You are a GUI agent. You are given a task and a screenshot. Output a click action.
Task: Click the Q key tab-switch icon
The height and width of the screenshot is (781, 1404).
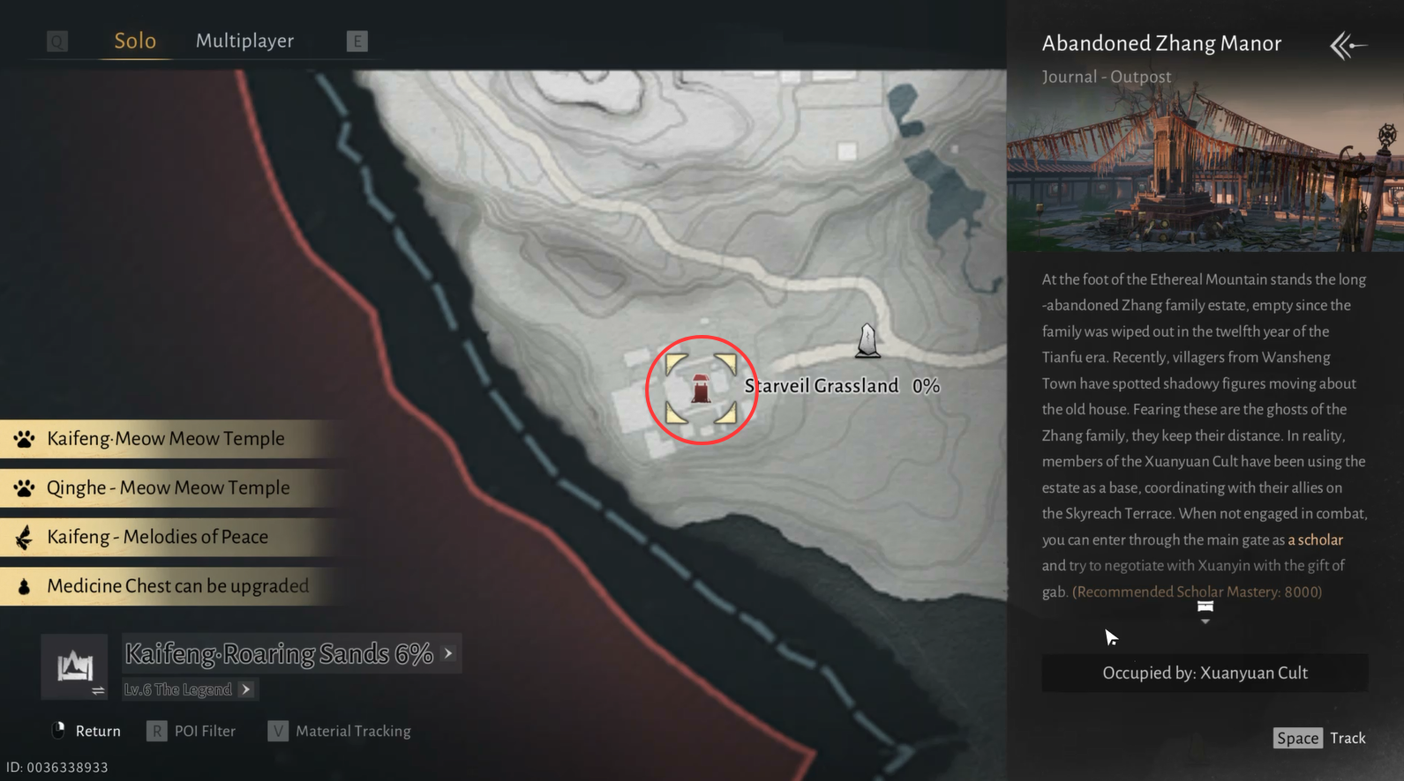pyautogui.click(x=57, y=41)
